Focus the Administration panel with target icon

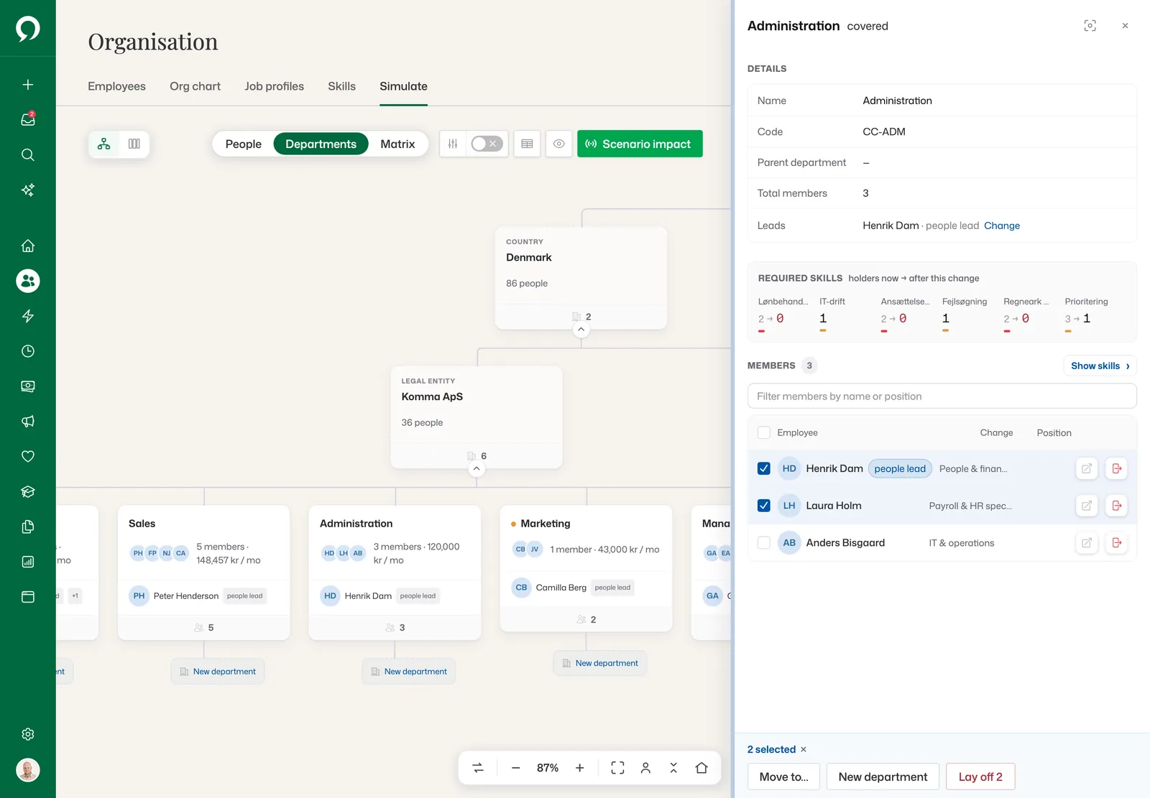1090,26
